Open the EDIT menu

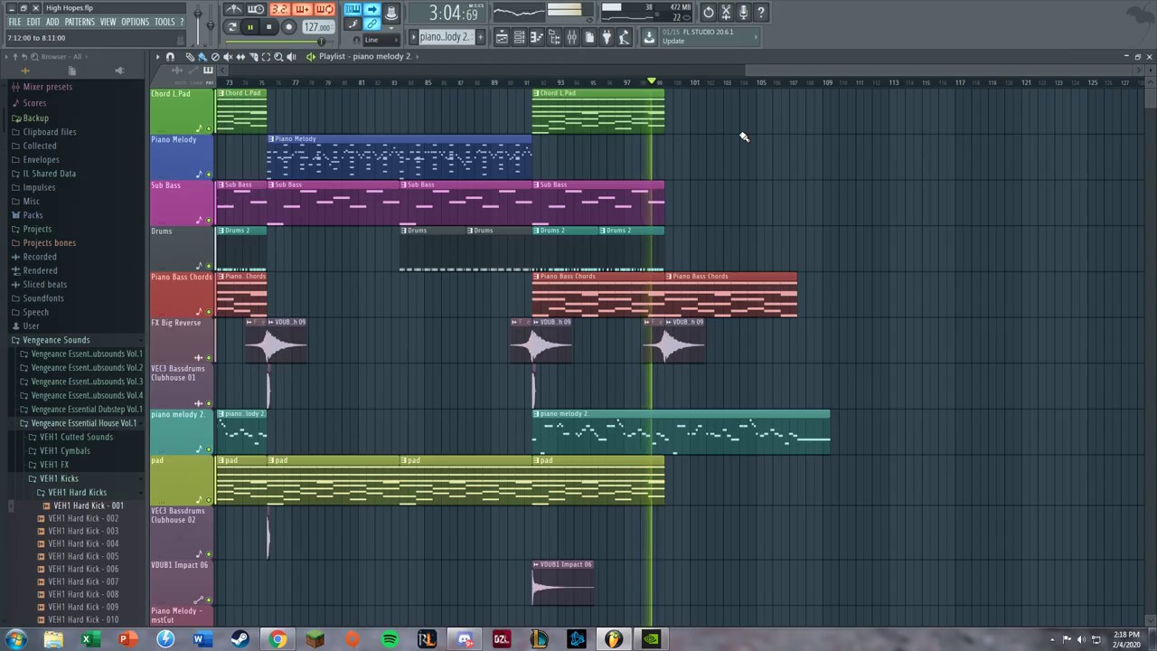[x=33, y=22]
